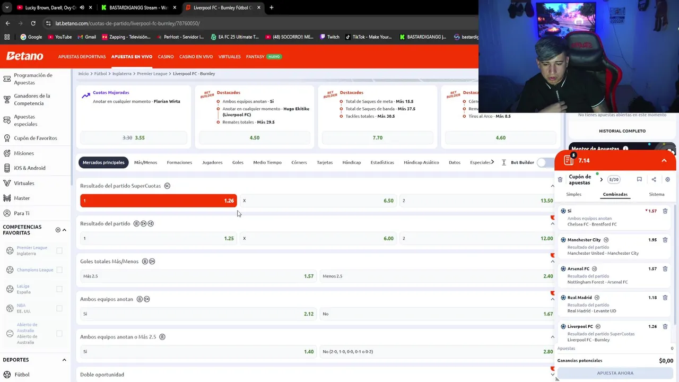Viewport: 679px width, 382px height.
Task: Open APUESTAS DEPORTIVAS in the top menu
Action: (82, 57)
